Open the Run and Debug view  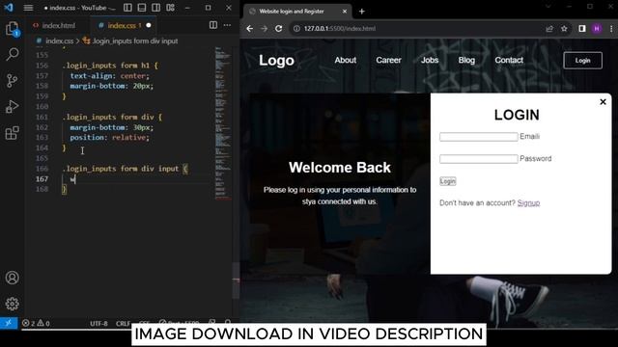13,107
